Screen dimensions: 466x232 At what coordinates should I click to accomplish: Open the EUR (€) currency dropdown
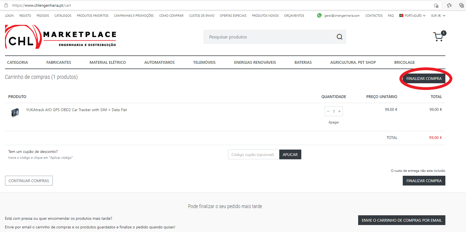pyautogui.click(x=438, y=16)
